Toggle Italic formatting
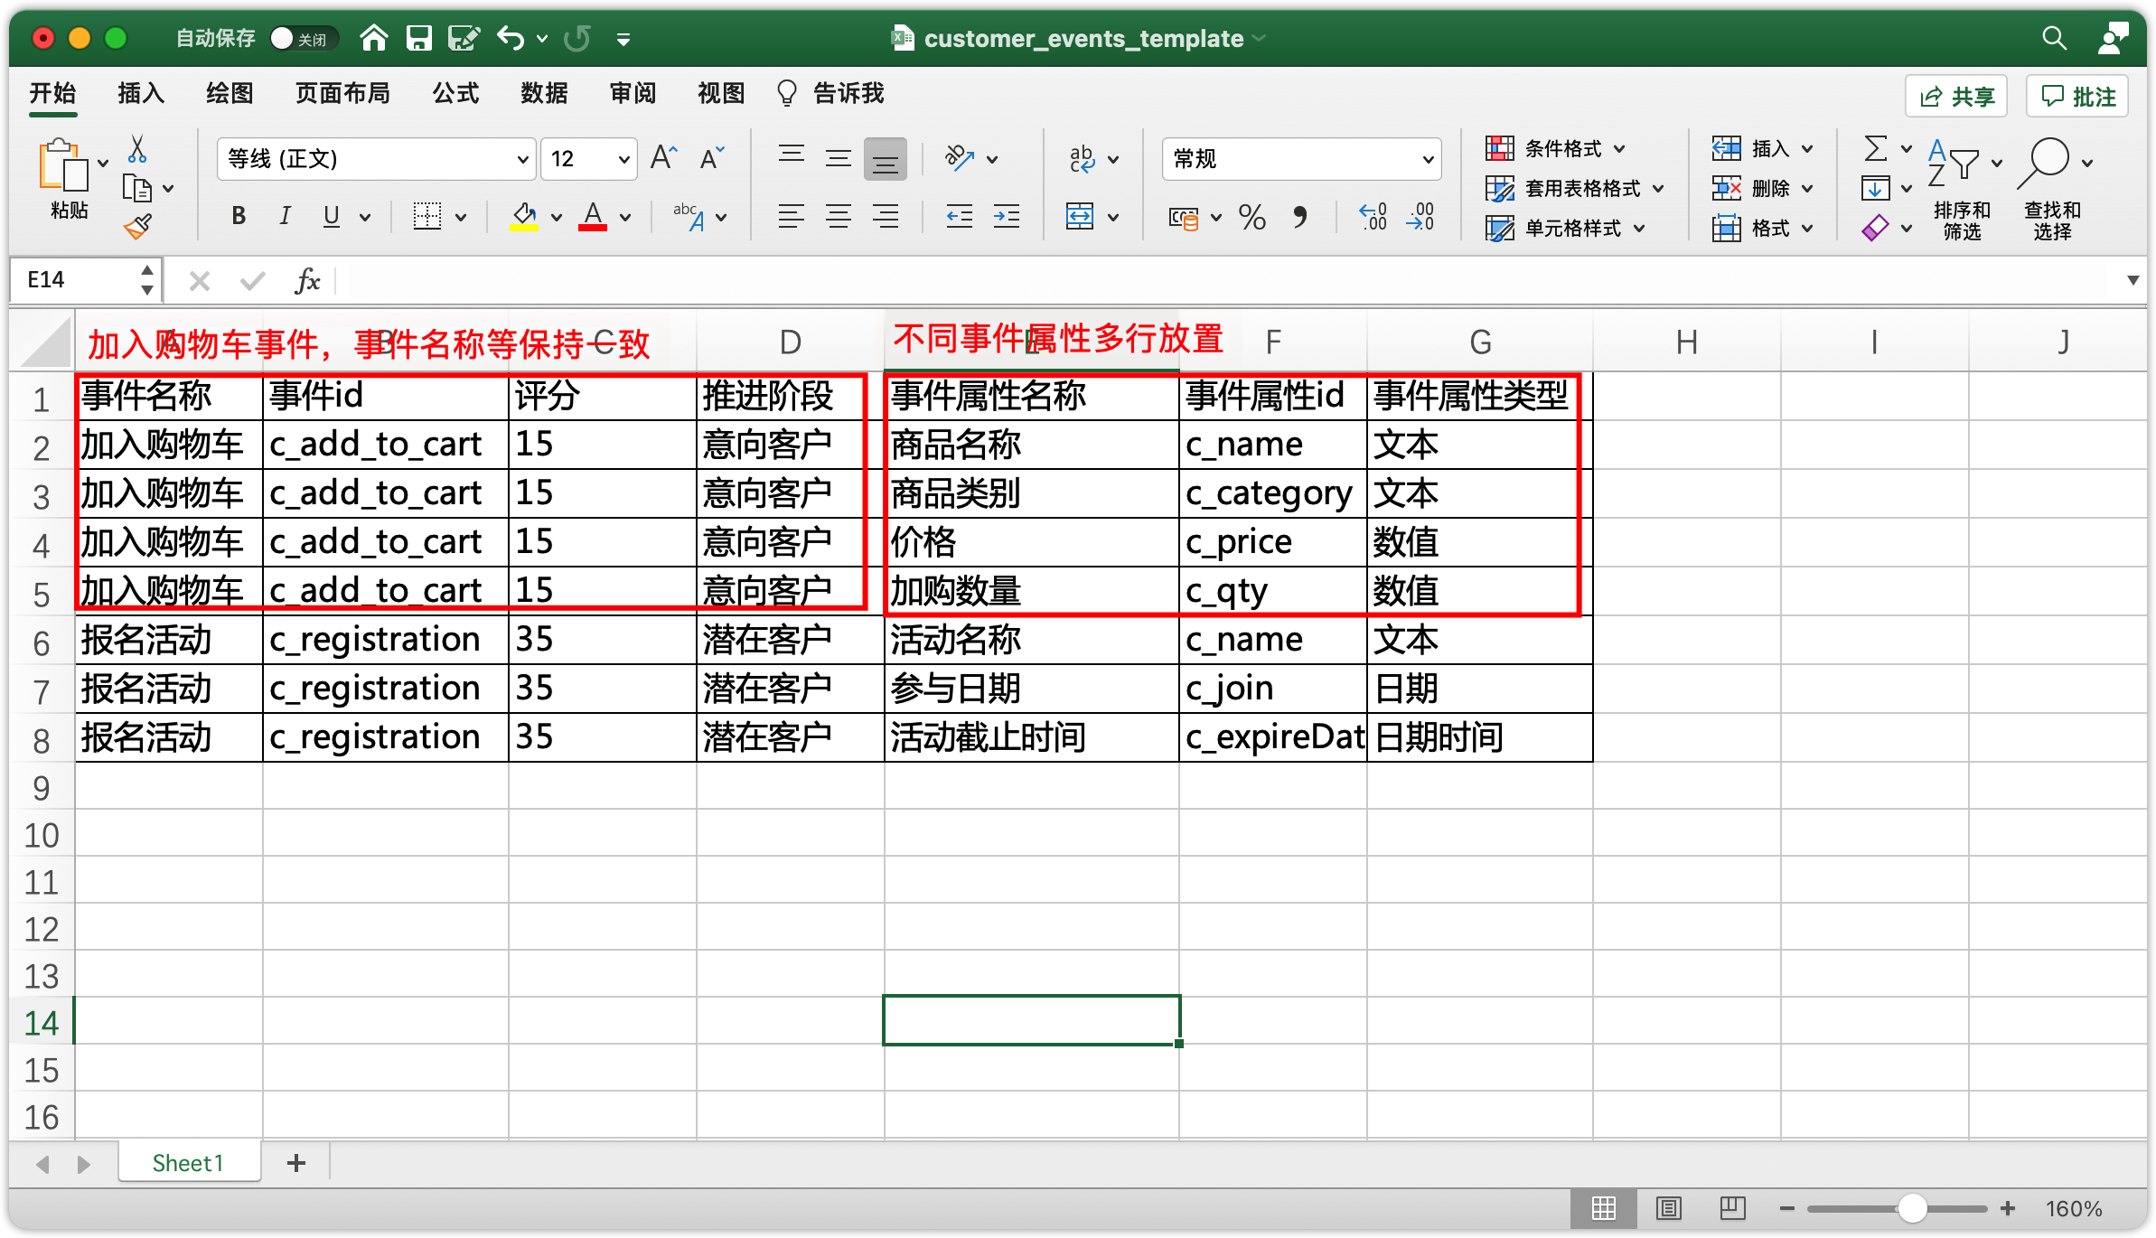The image size is (2156, 1238). 285,216
